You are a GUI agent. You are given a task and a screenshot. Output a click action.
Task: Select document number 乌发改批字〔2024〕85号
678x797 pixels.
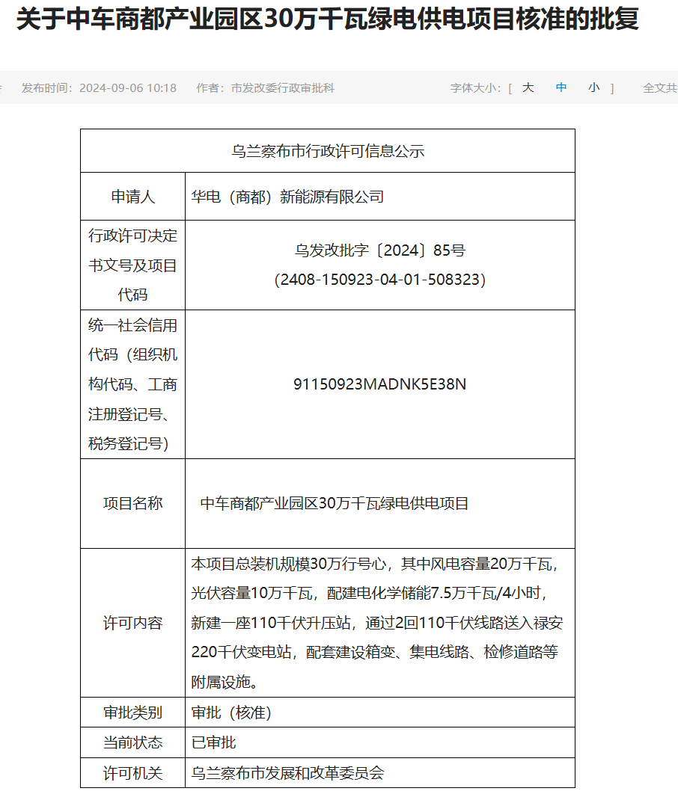[380, 250]
